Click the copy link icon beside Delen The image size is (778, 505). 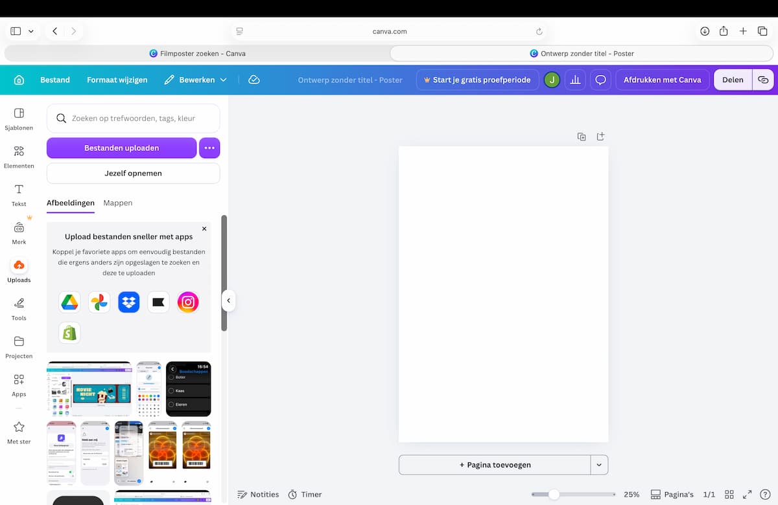tap(763, 80)
